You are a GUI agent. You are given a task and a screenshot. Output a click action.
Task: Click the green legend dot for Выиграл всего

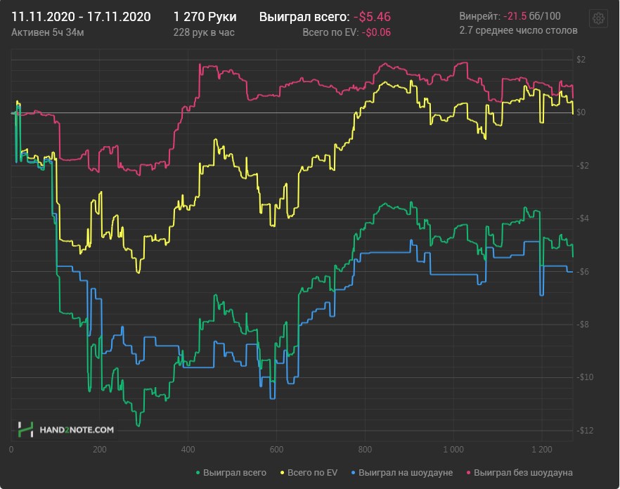click(198, 473)
